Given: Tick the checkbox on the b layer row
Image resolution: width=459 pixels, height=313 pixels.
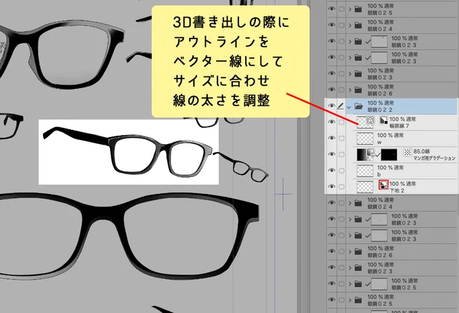Looking at the screenshot, I should point(342,170).
